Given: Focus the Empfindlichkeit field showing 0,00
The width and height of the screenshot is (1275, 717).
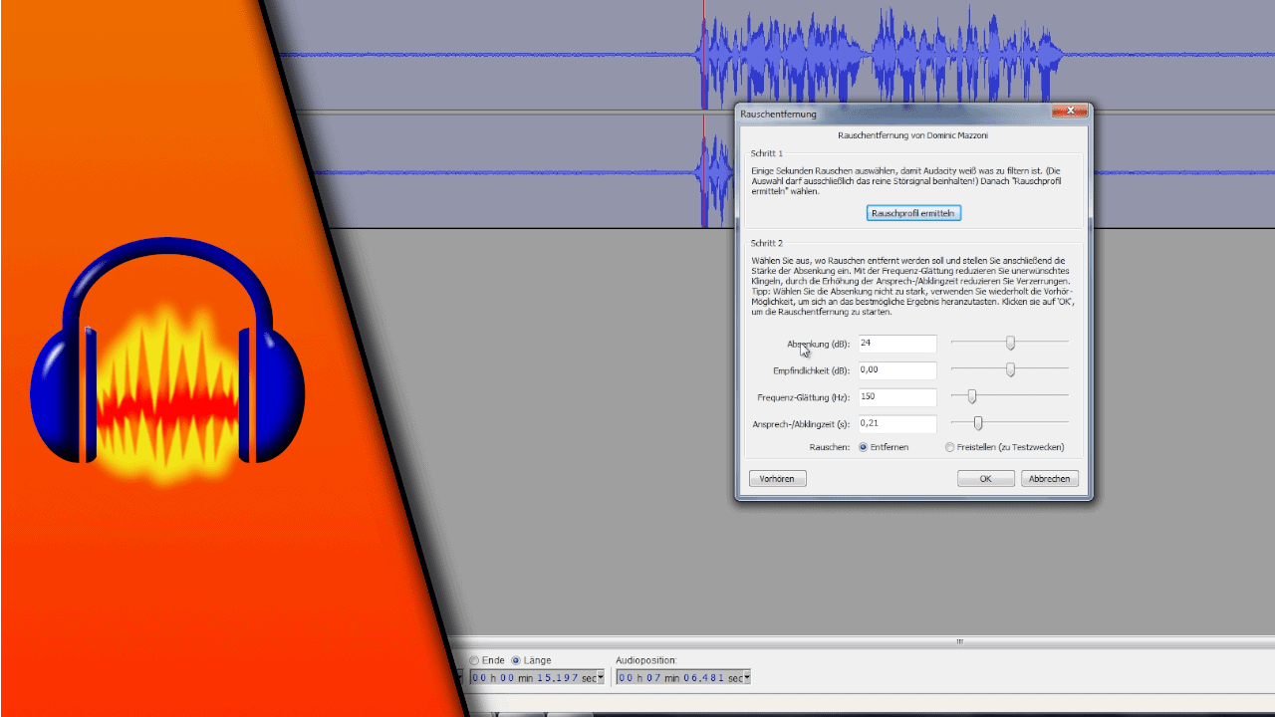Looking at the screenshot, I should (896, 370).
